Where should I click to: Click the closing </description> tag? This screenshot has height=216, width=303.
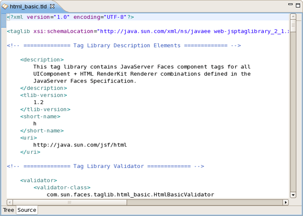coord(44,88)
